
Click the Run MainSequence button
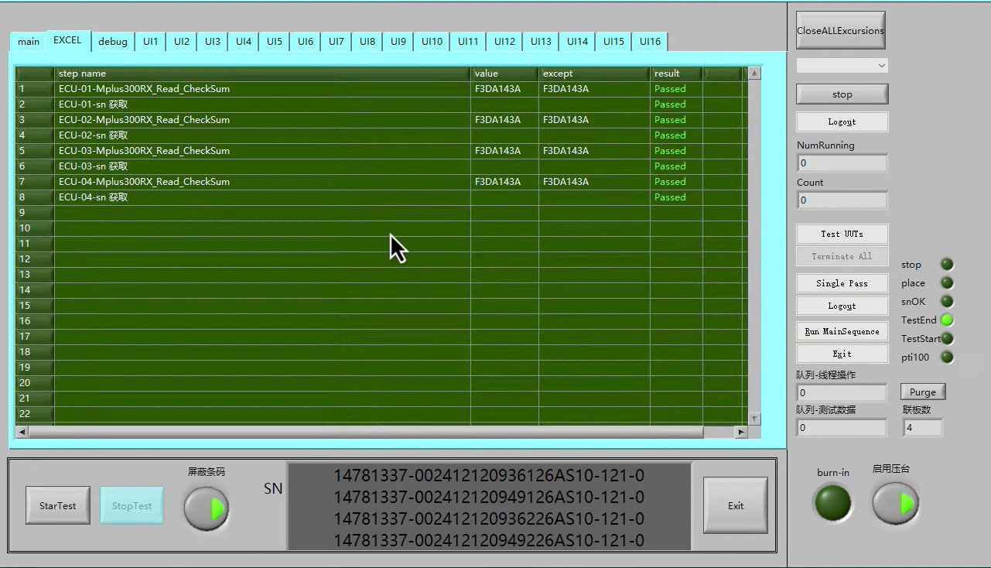tap(842, 331)
